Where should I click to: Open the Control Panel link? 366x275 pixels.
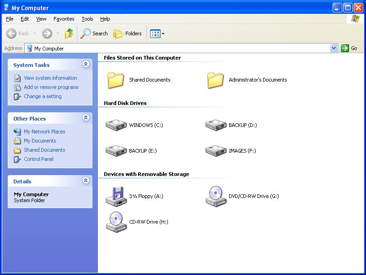38,159
